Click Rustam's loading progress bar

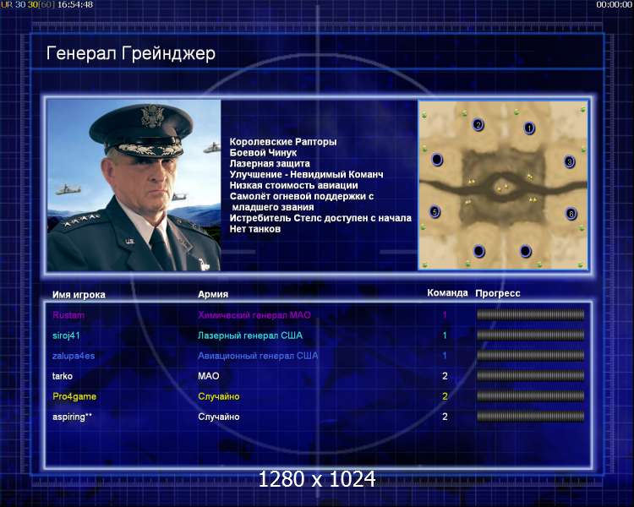click(531, 314)
